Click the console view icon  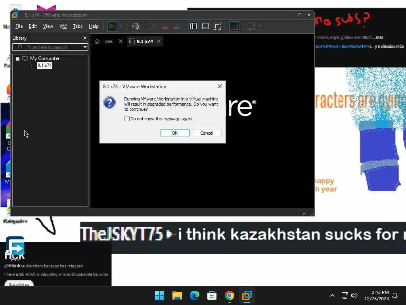pyautogui.click(x=234, y=26)
